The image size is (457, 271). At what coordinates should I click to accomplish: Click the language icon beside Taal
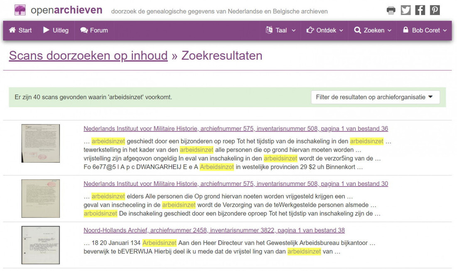click(269, 30)
